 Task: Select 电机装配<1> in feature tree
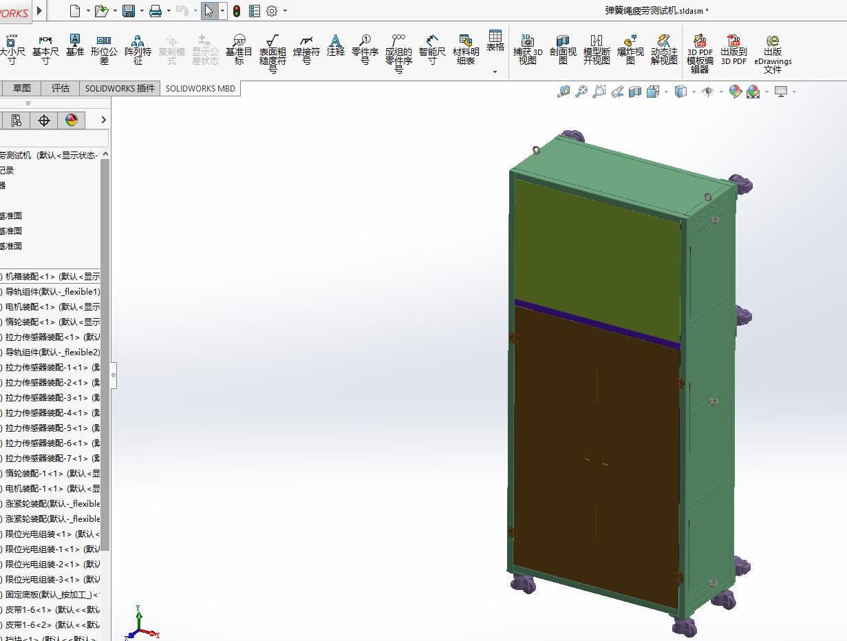click(x=50, y=307)
